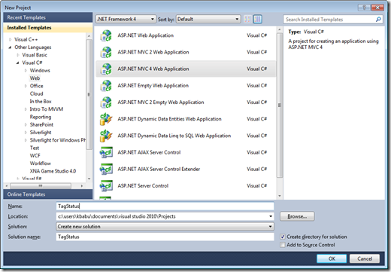The height and width of the screenshot is (272, 391).
Task: Click the search magnifier icon
Action: (378, 20)
